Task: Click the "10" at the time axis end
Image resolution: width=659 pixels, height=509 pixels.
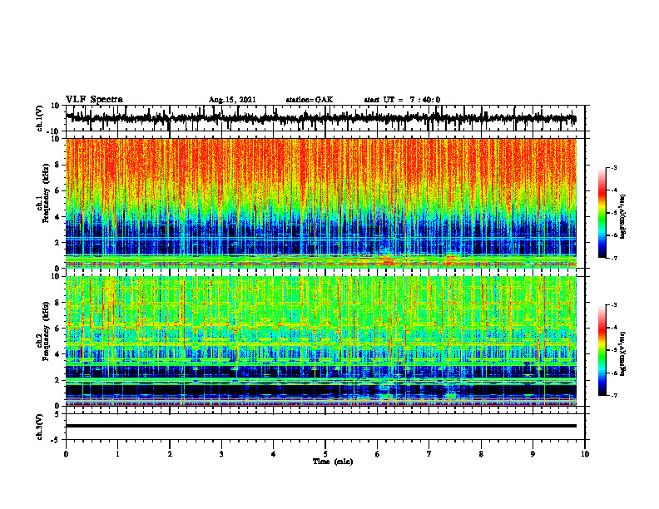Action: point(585,454)
